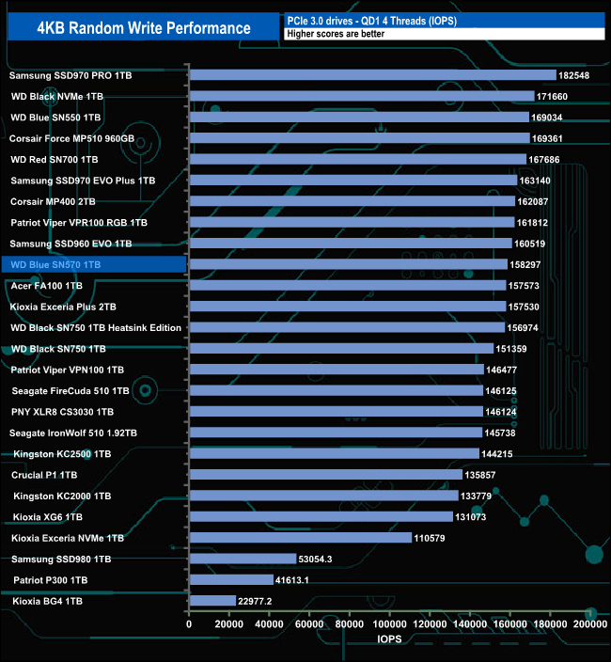Image resolution: width=611 pixels, height=662 pixels.
Task: Select the 'WD Red SN700 1TB' label
Action: [55, 160]
